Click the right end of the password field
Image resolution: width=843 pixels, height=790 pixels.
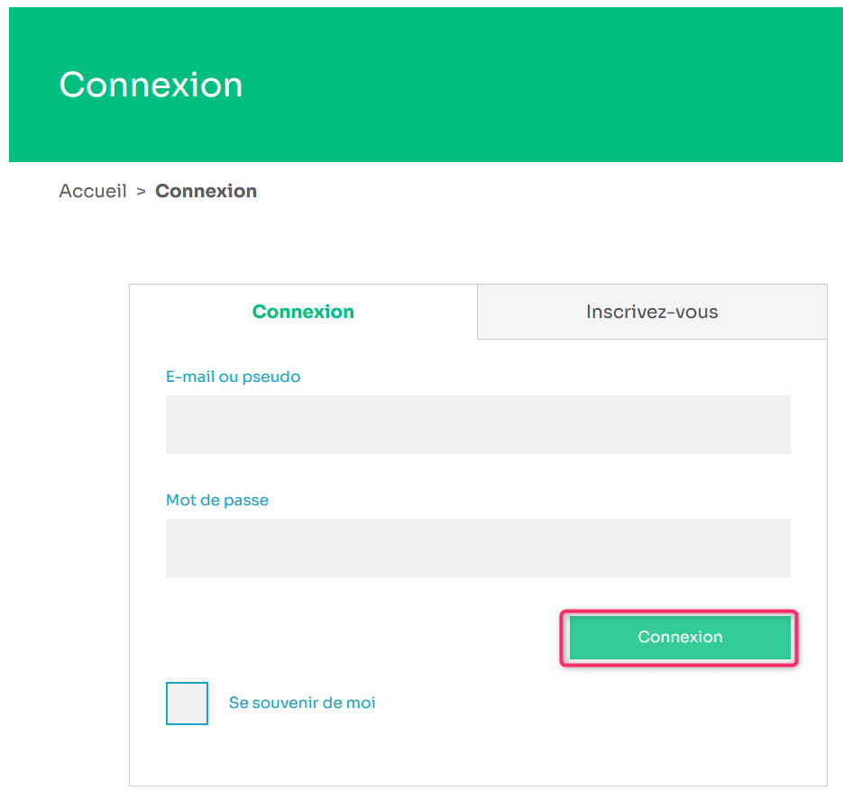point(775,548)
